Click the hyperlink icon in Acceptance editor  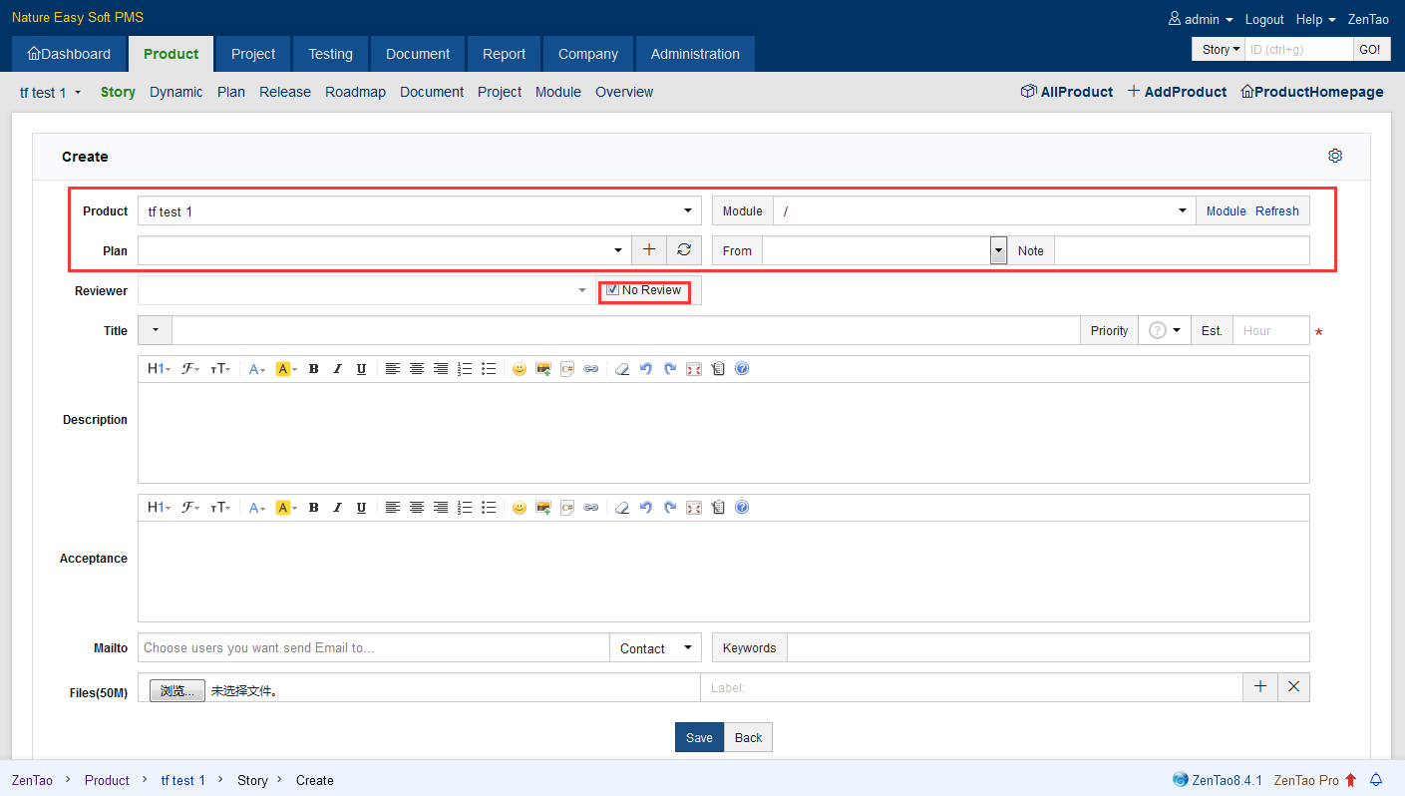click(x=591, y=508)
